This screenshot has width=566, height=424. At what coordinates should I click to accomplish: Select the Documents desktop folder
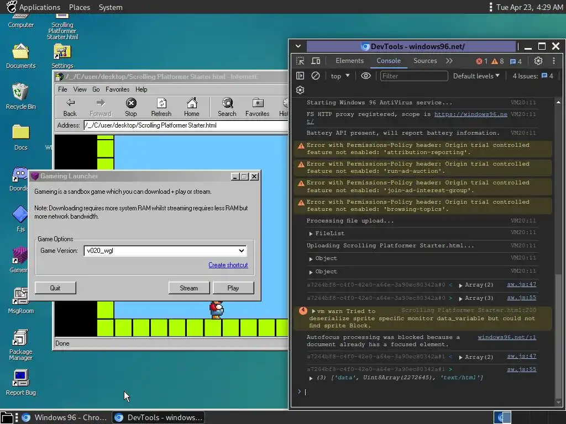(x=21, y=56)
